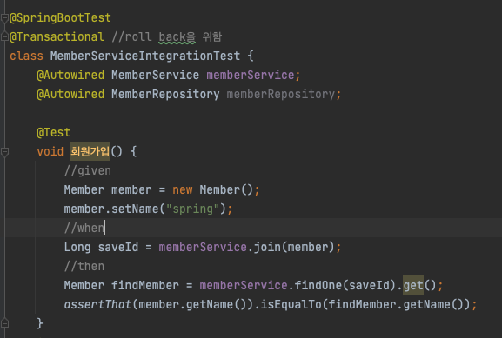This screenshot has width=502, height=338.
Task: Click the @Test annotation
Action: coord(53,132)
